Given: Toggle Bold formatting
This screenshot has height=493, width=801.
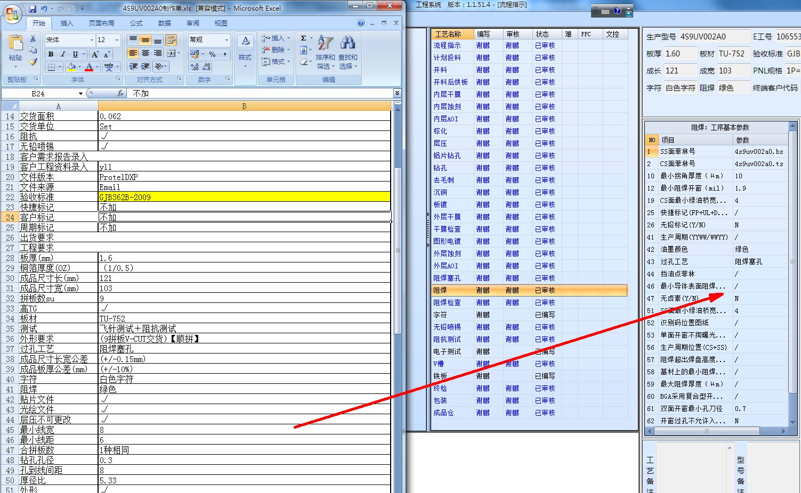Looking at the screenshot, I should (51, 54).
